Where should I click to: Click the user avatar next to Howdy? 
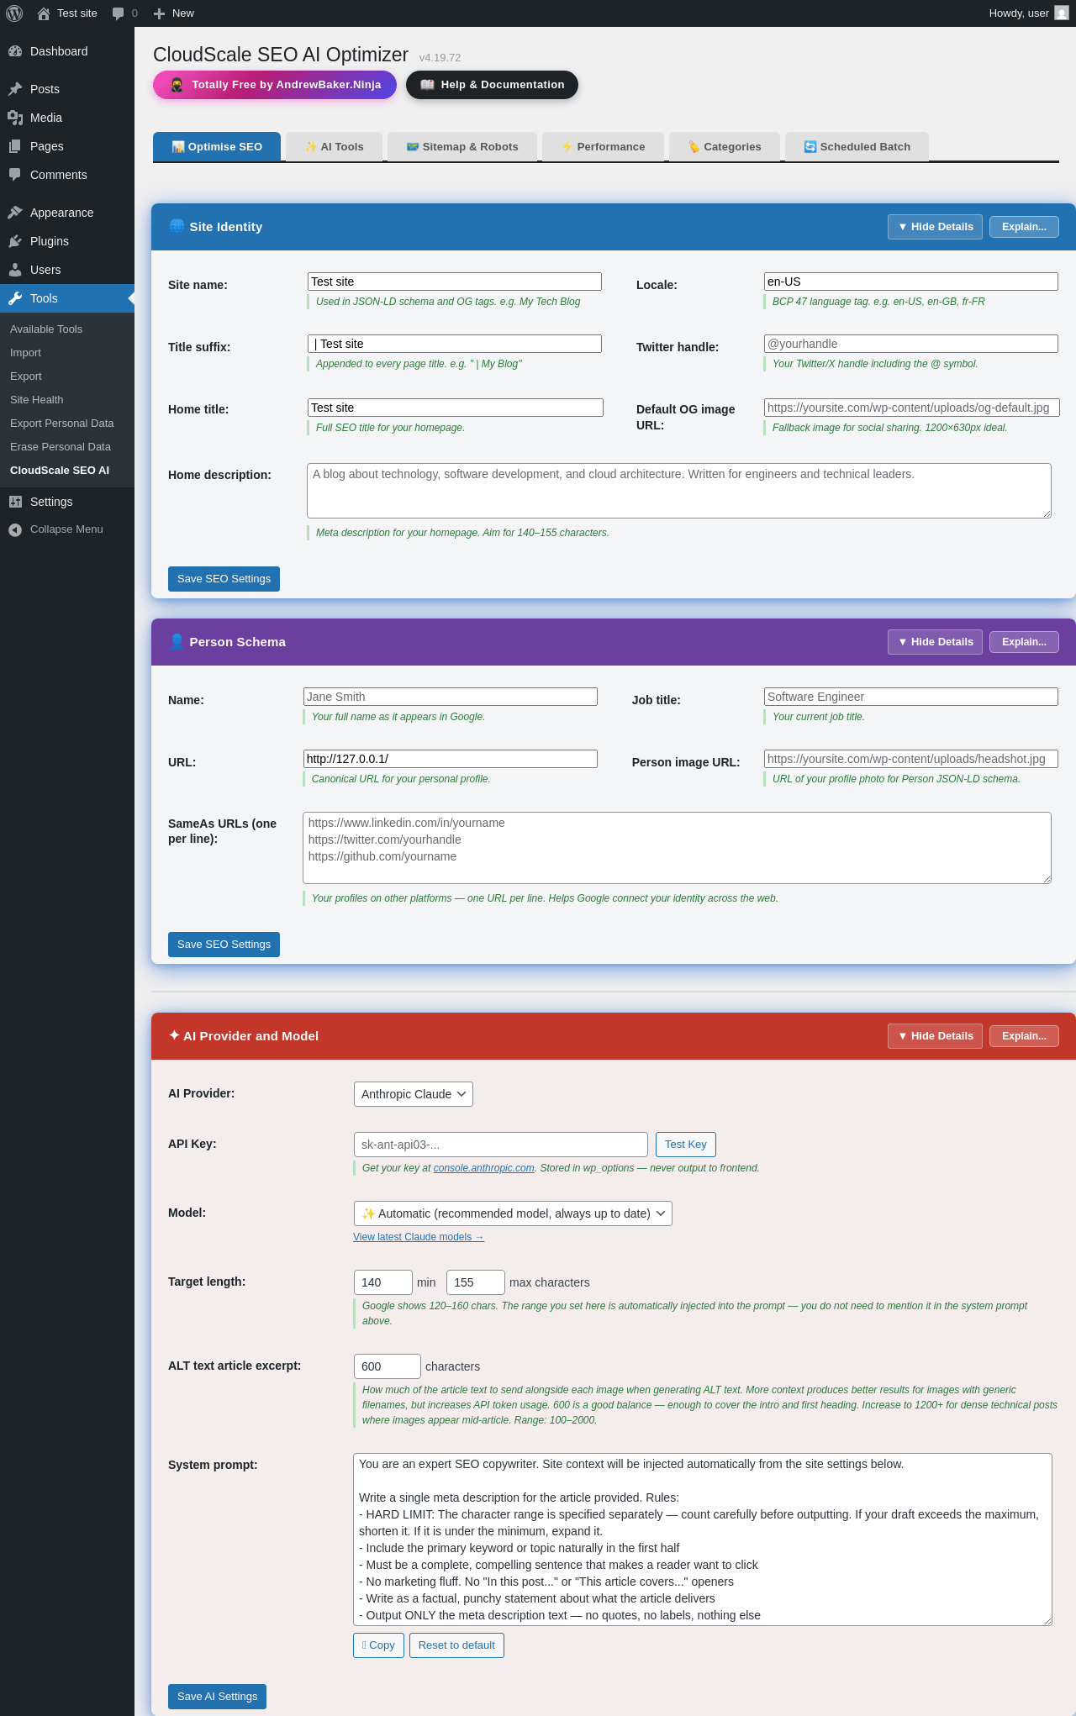1062,13
